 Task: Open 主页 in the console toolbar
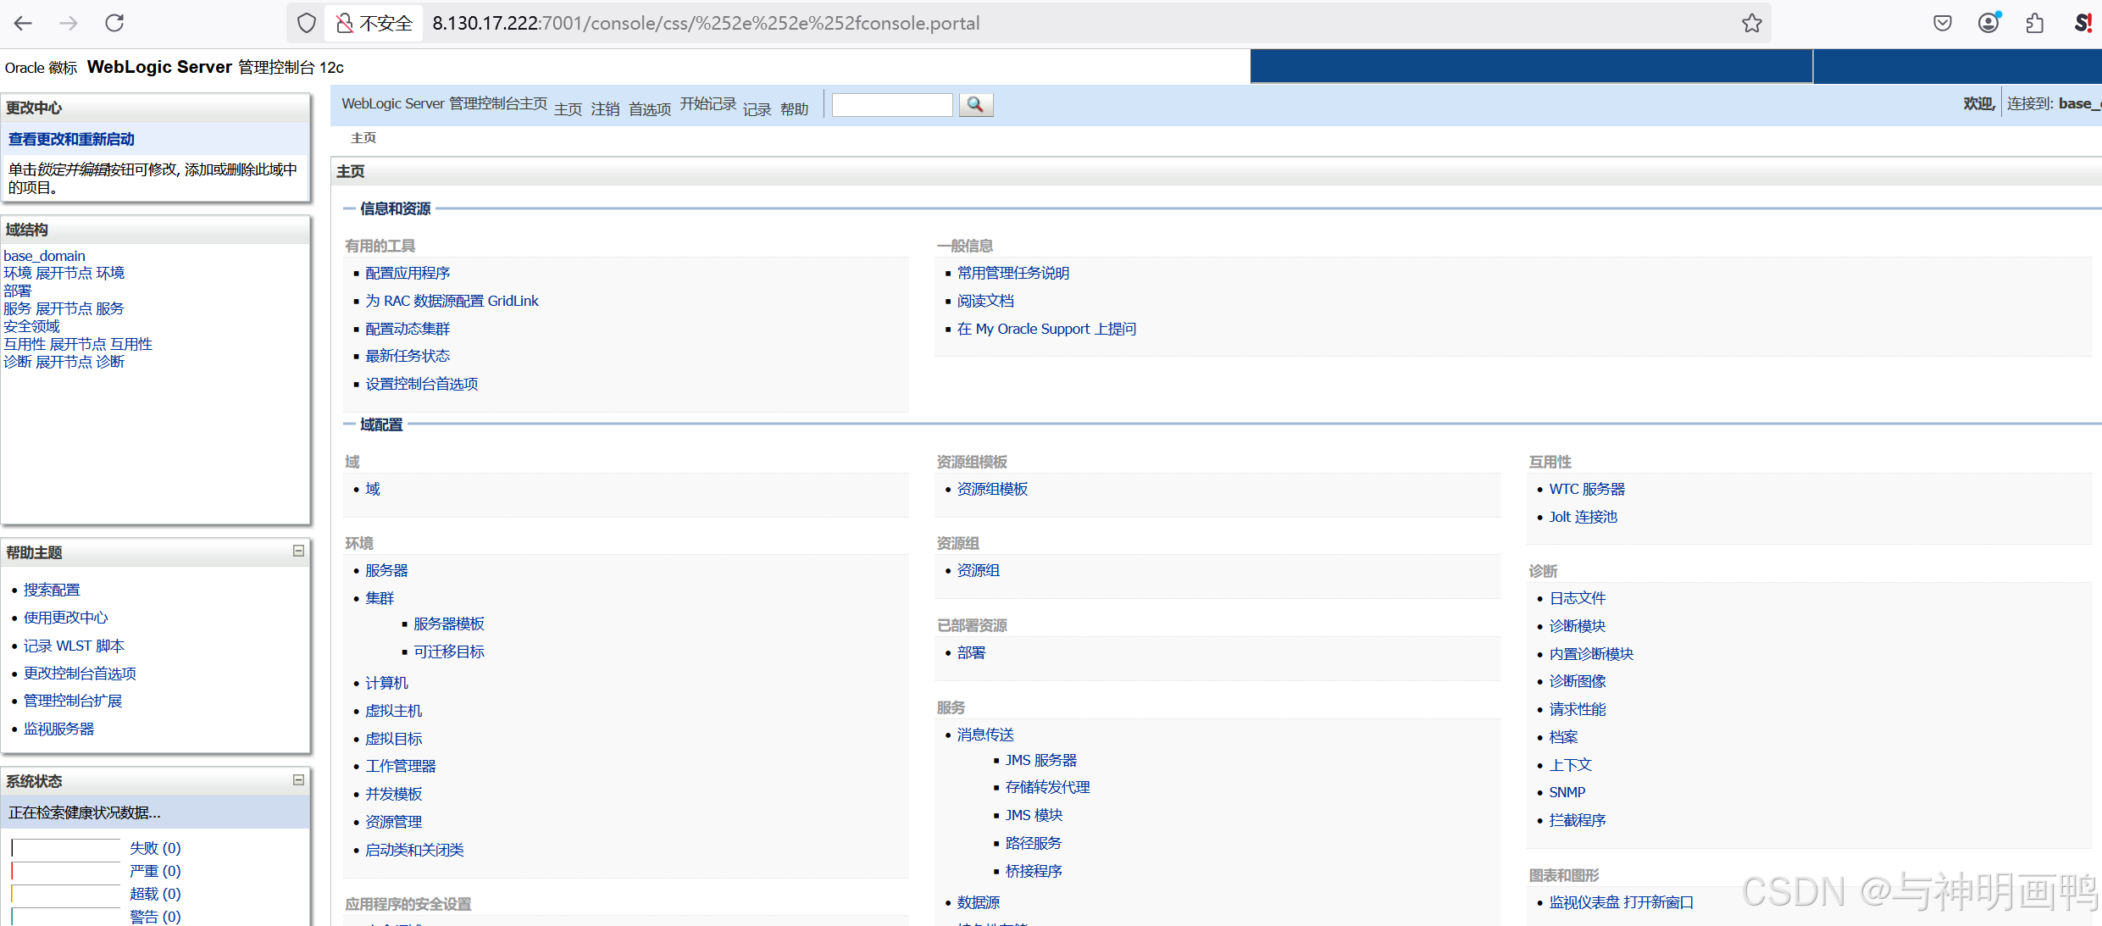568,109
